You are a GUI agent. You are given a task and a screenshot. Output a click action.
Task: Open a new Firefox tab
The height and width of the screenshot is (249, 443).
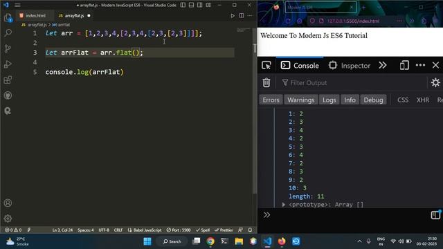click(x=363, y=8)
